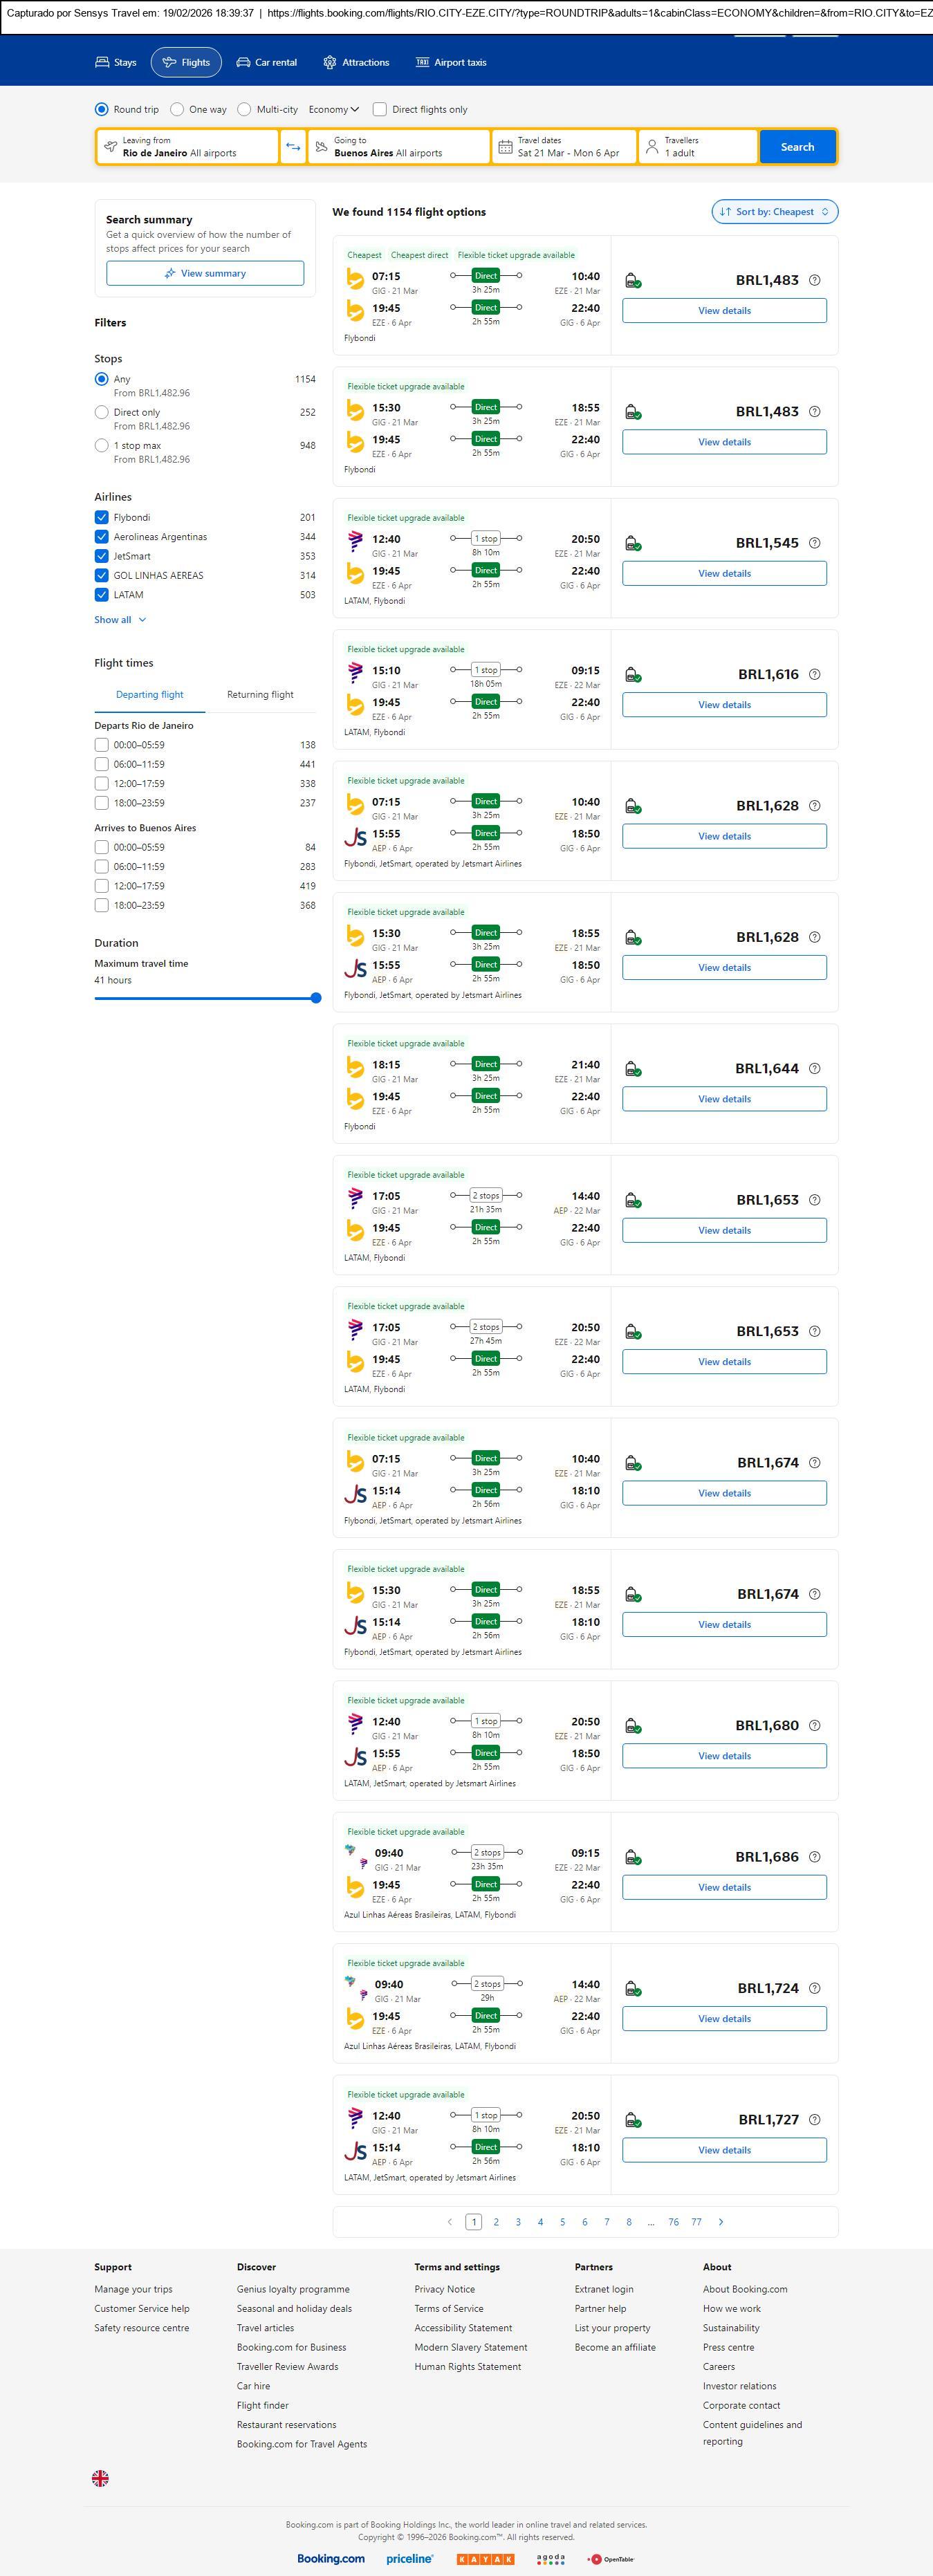Viewport: 933px width, 2576px height.
Task: Click the swap origin and destination arrows icon
Action: (293, 147)
